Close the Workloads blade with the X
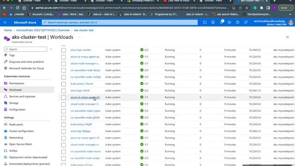Image resolution: width=295 pixels, height=166 pixels. pos(288,37)
